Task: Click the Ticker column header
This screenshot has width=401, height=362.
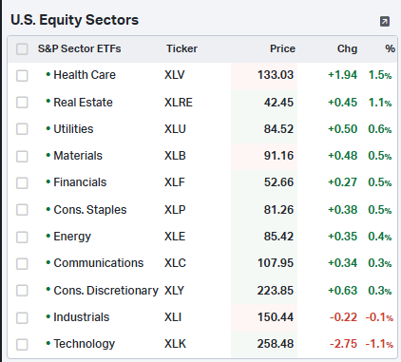Action: tap(181, 48)
